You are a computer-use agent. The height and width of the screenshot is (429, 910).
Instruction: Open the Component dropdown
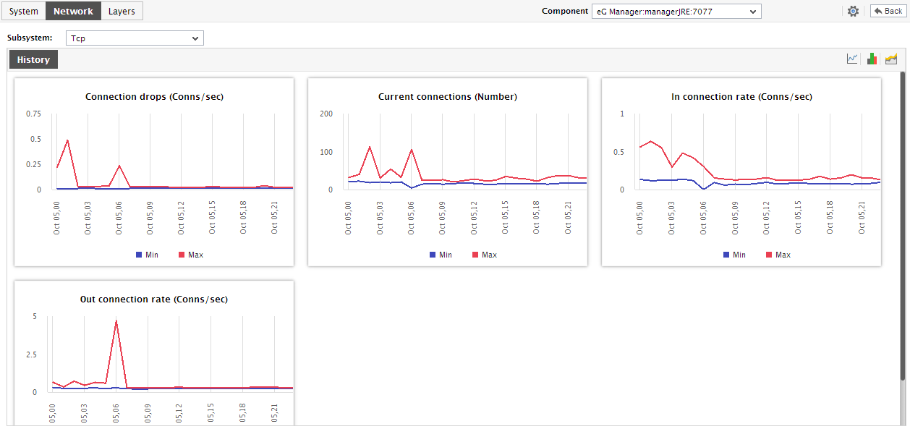click(676, 11)
